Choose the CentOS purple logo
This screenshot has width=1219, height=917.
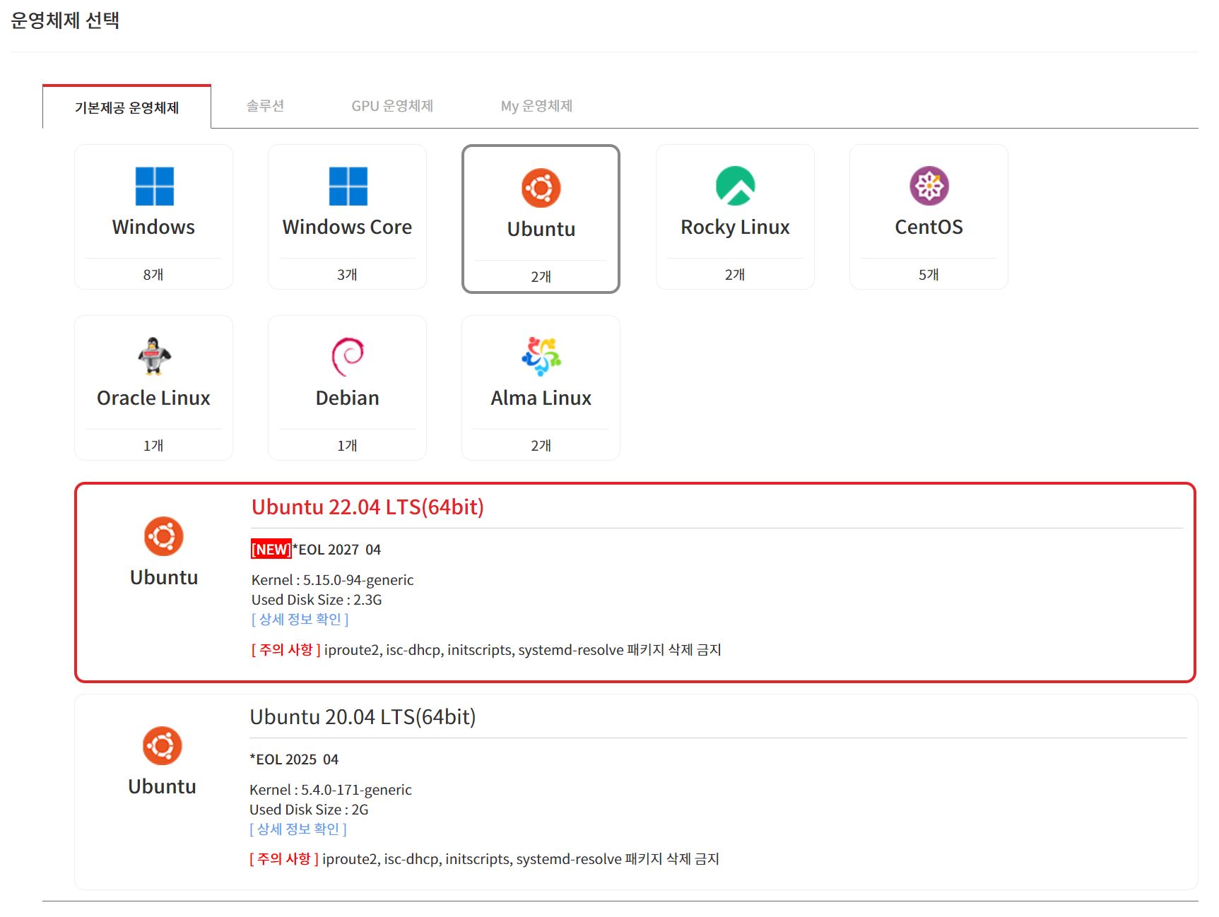[x=929, y=186]
